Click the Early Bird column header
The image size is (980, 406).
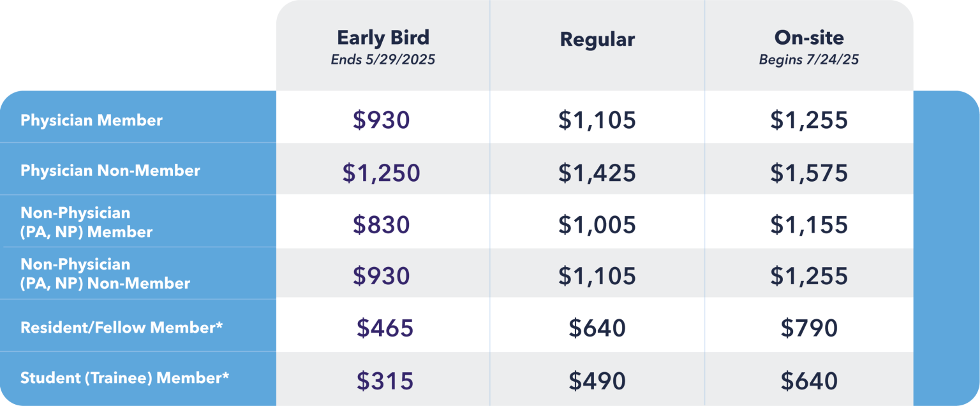click(x=383, y=38)
